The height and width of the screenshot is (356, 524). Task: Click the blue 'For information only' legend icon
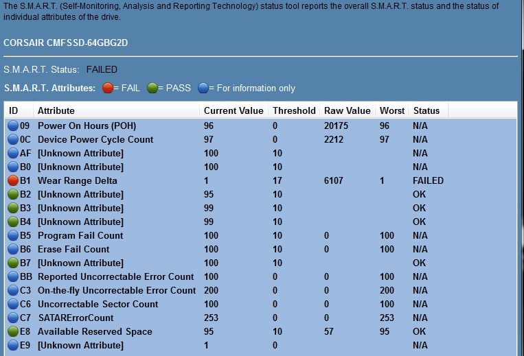coord(203,88)
